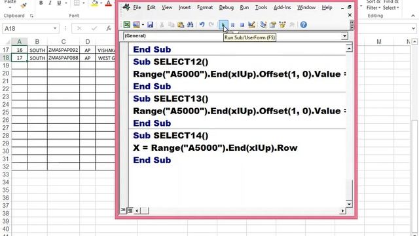Click code window horizontal scroll left arrow

click(x=137, y=211)
